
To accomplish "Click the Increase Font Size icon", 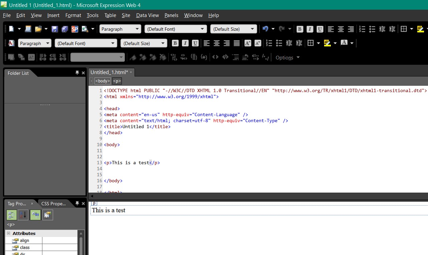I will [248, 43].
